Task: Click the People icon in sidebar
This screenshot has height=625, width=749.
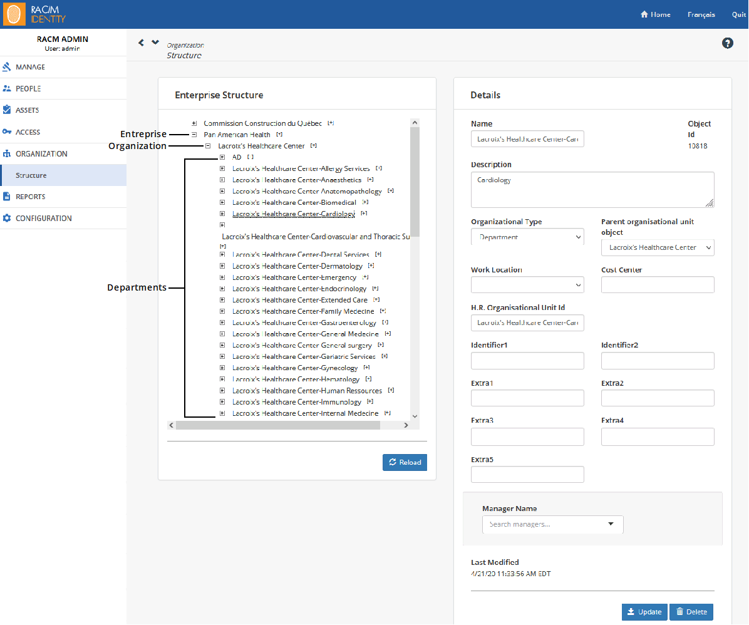Action: 7,88
